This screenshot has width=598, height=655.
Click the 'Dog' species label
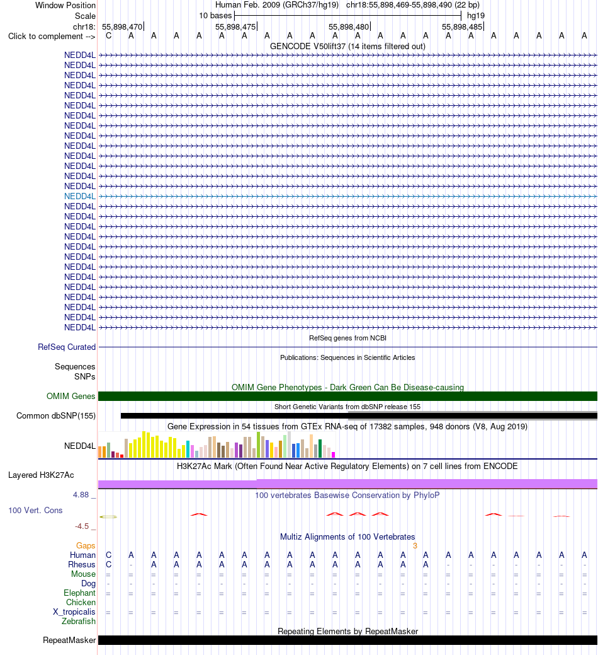click(x=88, y=584)
